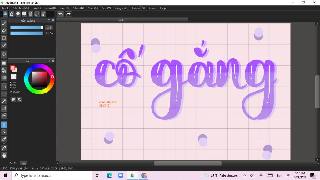Select the Magic Wand tool

[4, 101]
